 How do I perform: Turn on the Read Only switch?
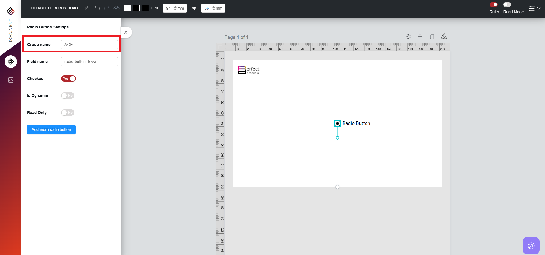pos(68,113)
